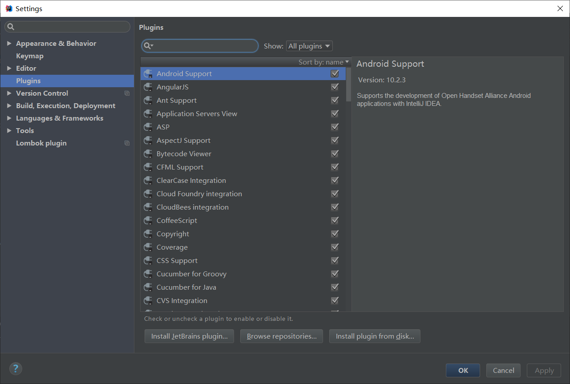Open the Sort by name menu
570x384 pixels.
tap(323, 62)
